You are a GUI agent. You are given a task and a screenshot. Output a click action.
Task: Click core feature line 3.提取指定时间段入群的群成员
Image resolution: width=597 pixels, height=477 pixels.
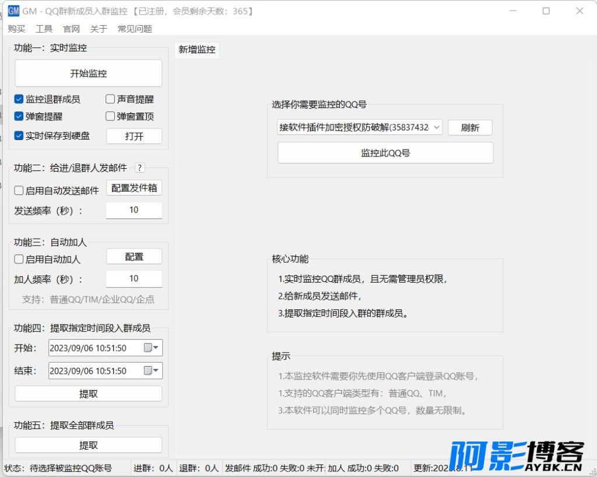tap(343, 314)
